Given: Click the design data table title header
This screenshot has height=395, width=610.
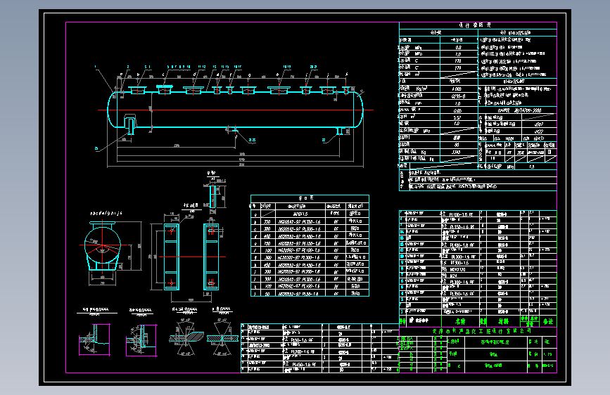Looking at the screenshot, I should coord(475,25).
